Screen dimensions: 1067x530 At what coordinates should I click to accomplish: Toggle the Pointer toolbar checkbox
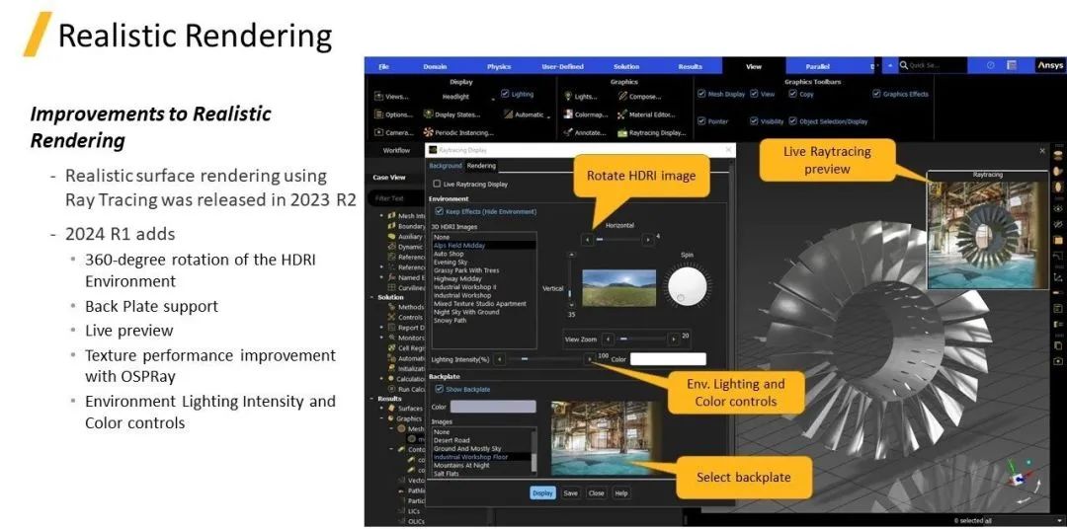pyautogui.click(x=701, y=121)
